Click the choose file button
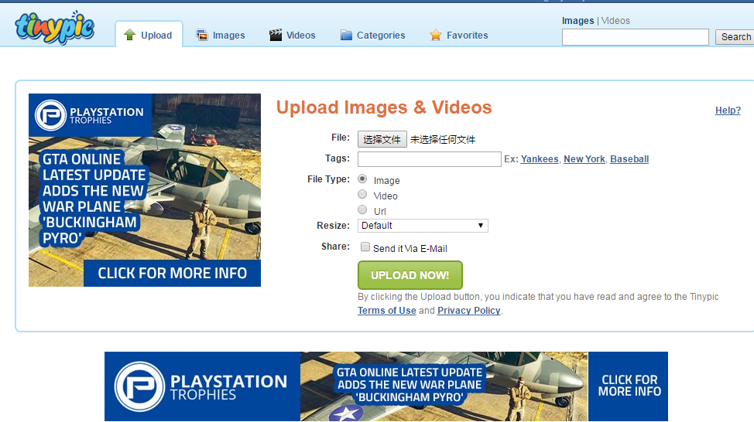This screenshot has width=754, height=422. (x=382, y=139)
